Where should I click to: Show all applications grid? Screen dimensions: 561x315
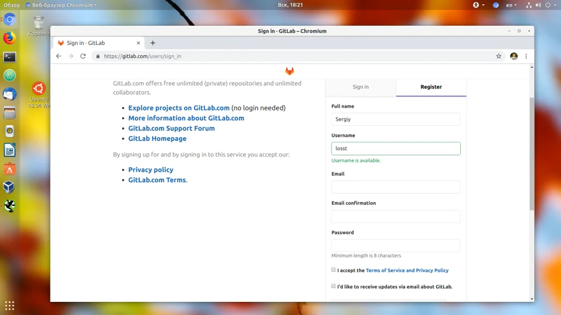pos(10,306)
